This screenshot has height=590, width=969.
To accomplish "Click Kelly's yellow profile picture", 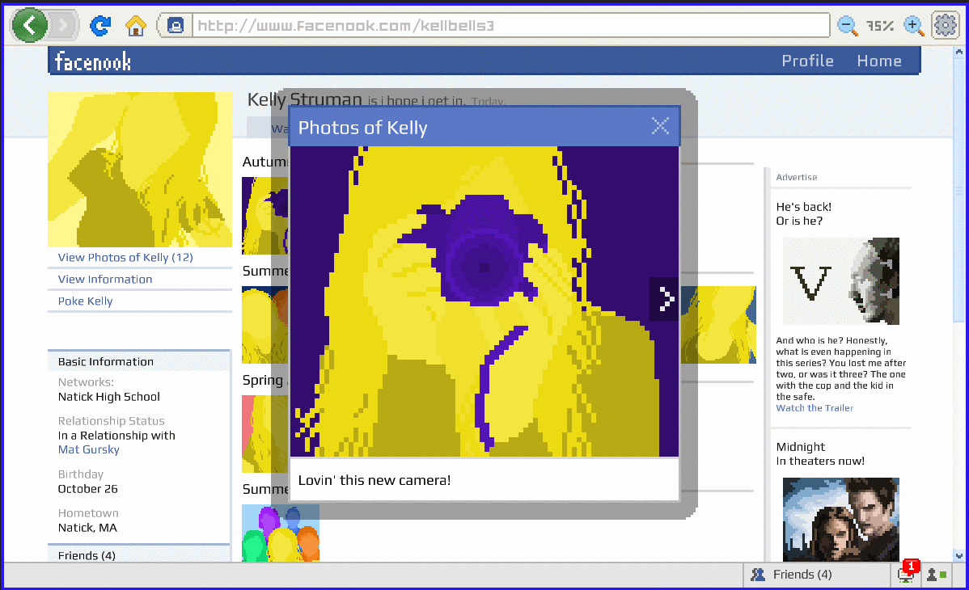I will tap(140, 169).
